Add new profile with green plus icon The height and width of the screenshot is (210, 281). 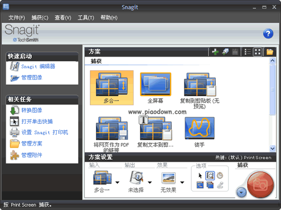[215, 52]
